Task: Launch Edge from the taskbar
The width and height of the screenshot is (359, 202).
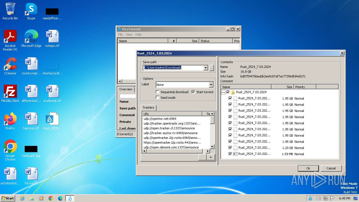Action: tap(60, 198)
